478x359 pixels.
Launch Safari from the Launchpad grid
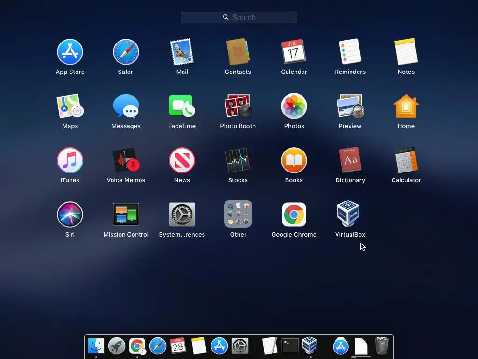point(126,52)
